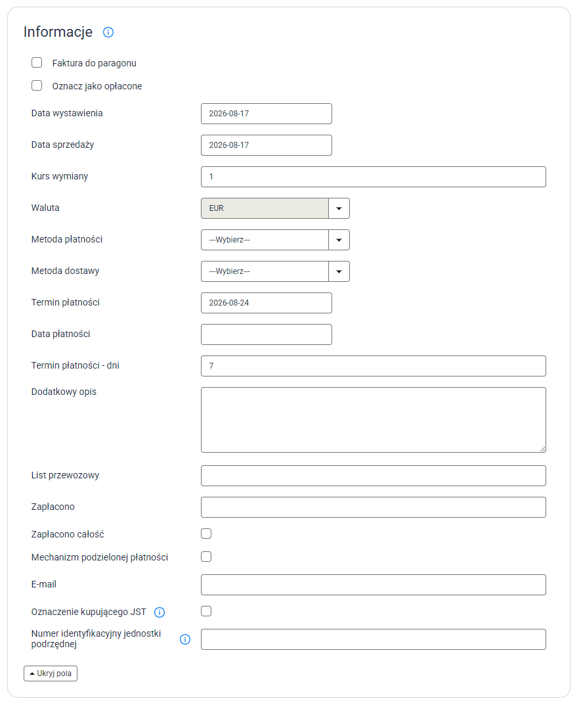Screen dimensions: 581x707
Task: Click info icon beside Oznaczenie kupującego JST
Action: click(160, 612)
